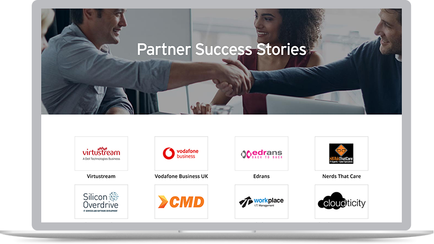Click the Workplace logo arrow emblem
The width and height of the screenshot is (434, 244).
coord(246,202)
